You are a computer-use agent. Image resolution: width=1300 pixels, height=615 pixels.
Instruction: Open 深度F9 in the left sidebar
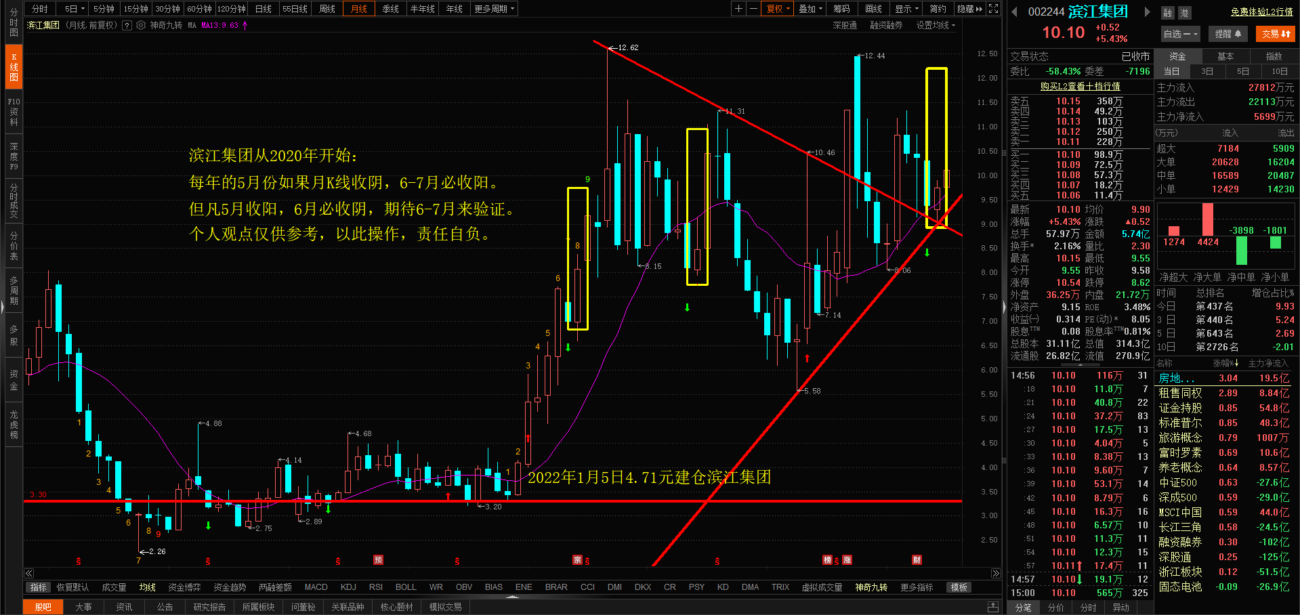[x=14, y=156]
